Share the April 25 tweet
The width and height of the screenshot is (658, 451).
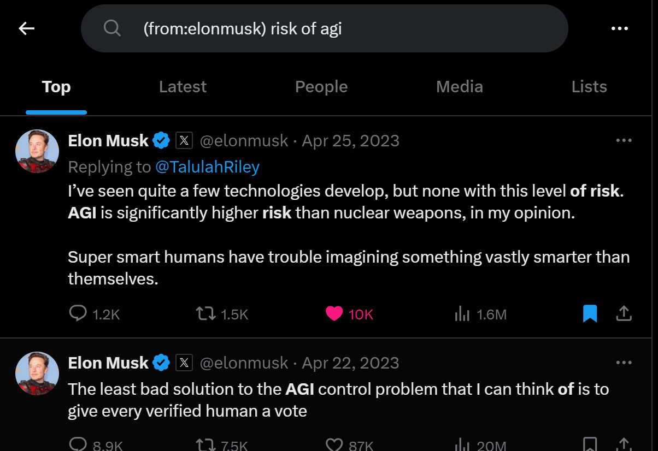[x=624, y=314]
